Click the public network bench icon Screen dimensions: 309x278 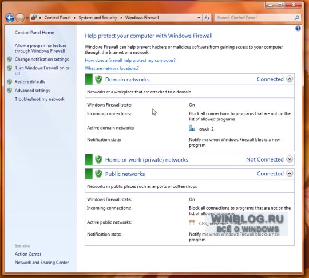pyautogui.click(x=192, y=222)
